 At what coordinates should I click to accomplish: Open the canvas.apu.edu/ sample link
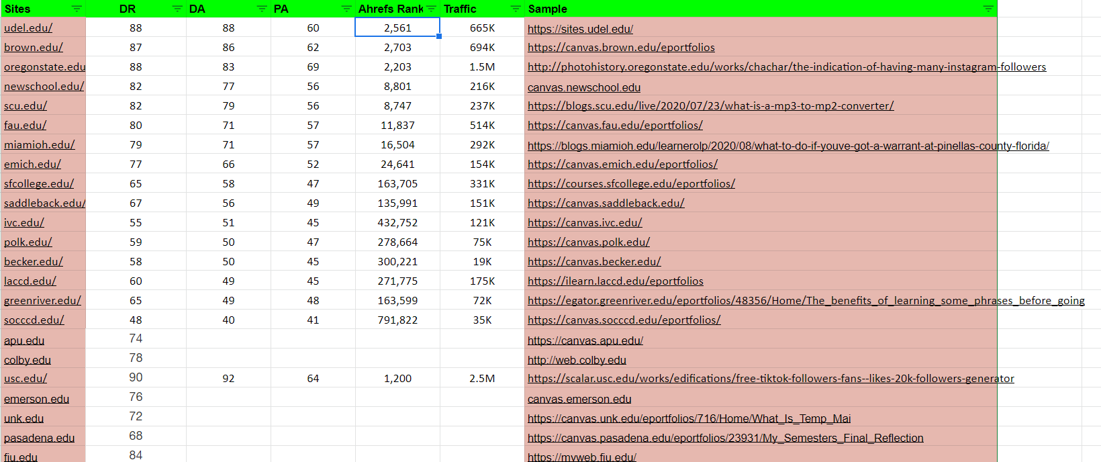click(x=585, y=341)
